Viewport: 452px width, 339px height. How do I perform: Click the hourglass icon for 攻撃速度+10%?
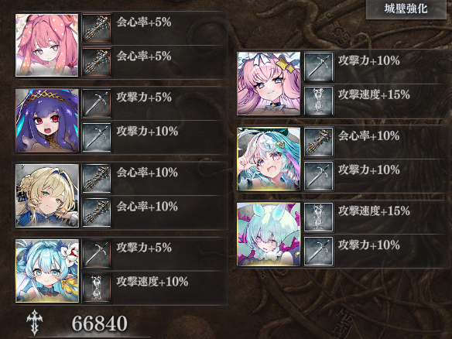point(97,288)
